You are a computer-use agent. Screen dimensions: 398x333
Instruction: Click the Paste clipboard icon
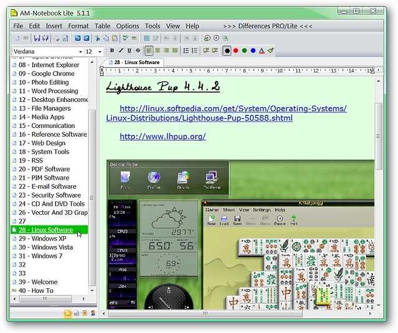115,39
